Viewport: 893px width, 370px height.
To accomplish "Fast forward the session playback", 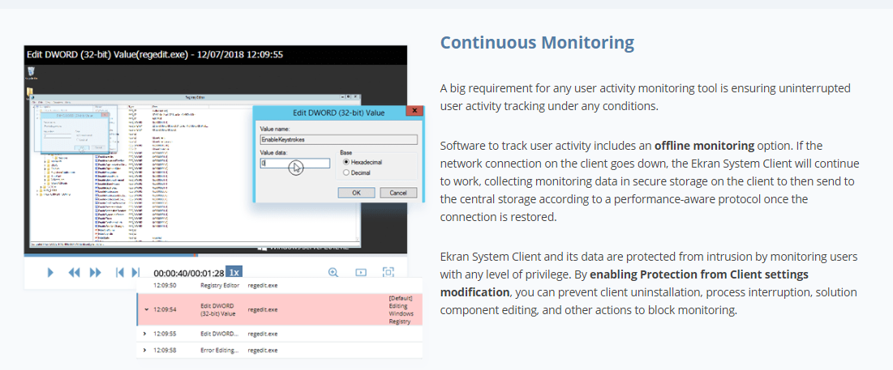I will click(95, 272).
